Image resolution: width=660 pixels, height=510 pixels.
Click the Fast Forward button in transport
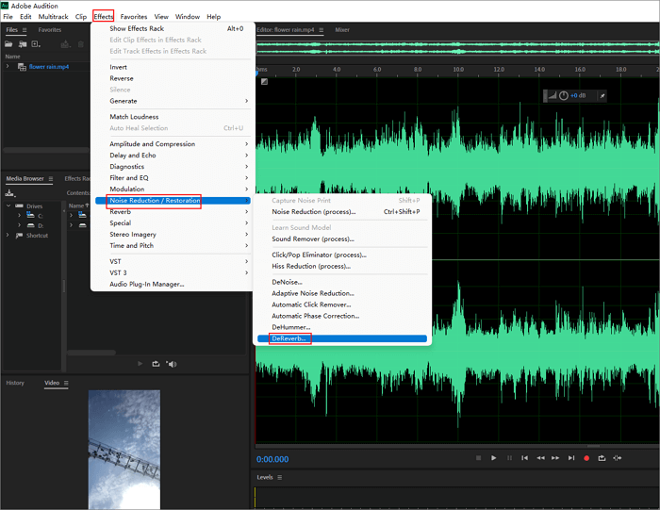point(555,458)
